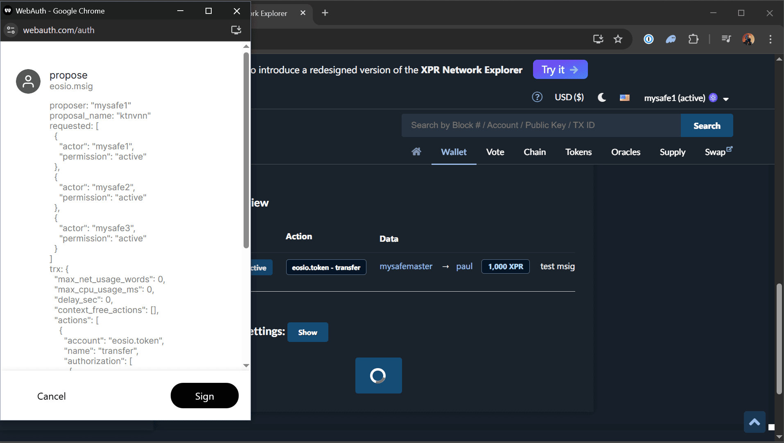Screen dimensions: 784x443
Task: Open the language flag selector
Action: [x=625, y=98]
